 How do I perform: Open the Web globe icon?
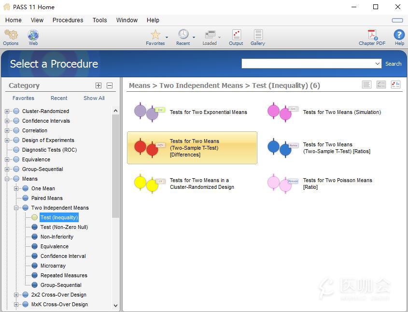point(33,35)
